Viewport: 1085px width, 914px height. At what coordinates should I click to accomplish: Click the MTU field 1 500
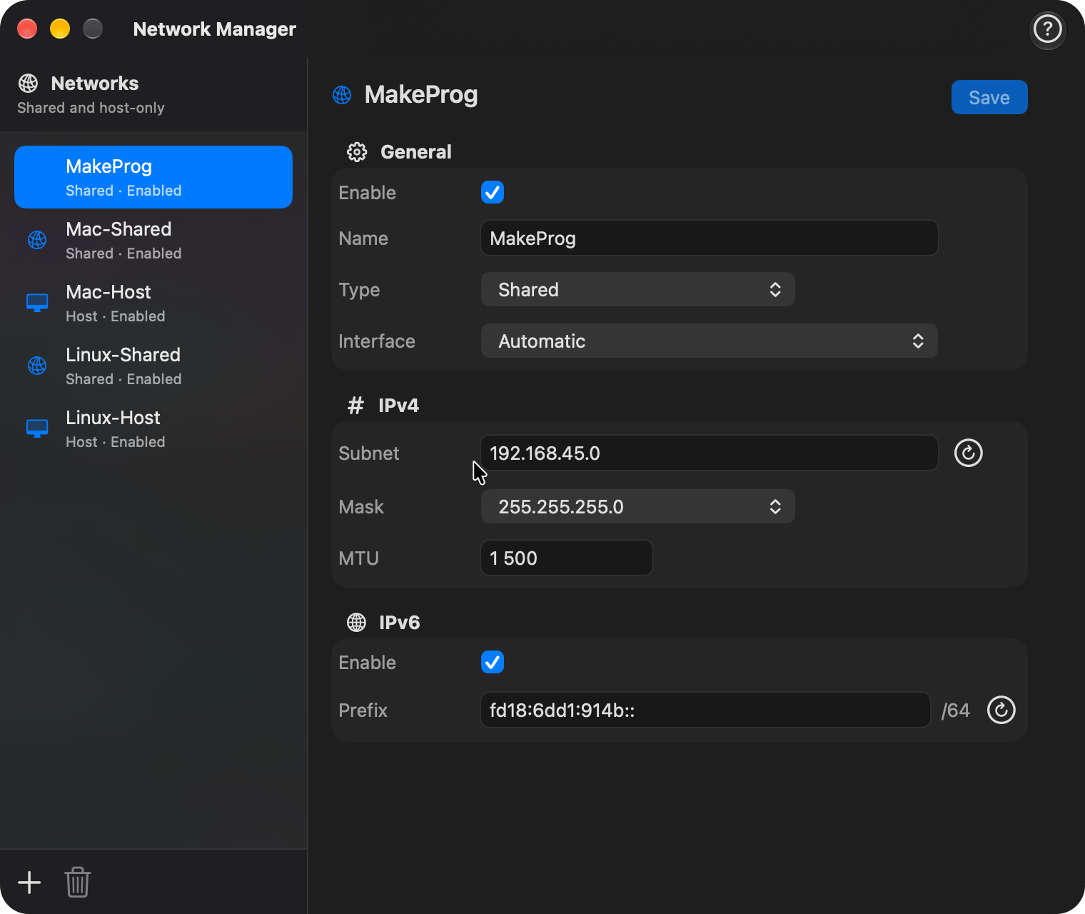pos(567,558)
